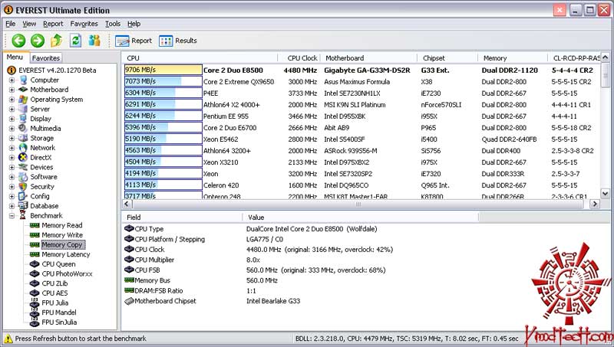Select the DirectX tree icon
The height and width of the screenshot is (347, 614).
point(23,158)
